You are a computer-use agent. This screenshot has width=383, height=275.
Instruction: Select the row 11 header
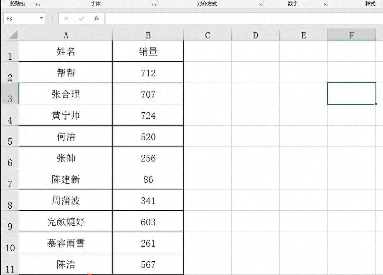[9, 264]
